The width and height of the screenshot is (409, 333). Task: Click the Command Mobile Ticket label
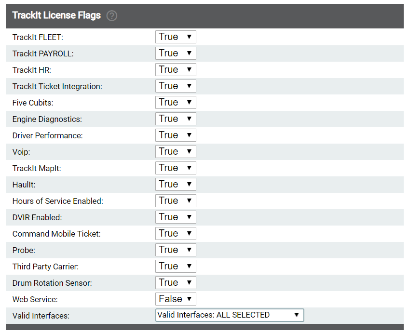(56, 234)
